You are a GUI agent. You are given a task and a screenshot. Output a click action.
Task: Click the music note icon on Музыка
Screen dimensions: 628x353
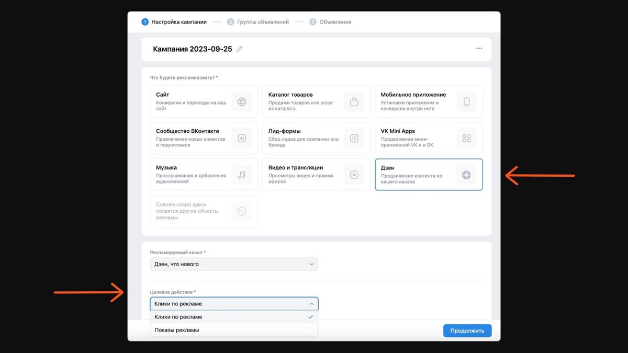242,175
